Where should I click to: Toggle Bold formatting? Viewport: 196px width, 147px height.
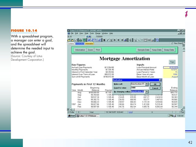pyautogui.click(x=104, y=40)
